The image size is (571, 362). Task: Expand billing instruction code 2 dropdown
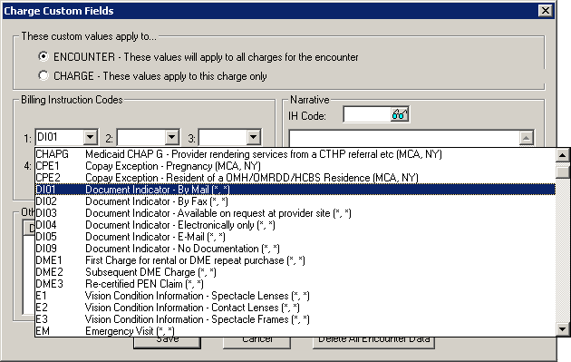pos(171,137)
